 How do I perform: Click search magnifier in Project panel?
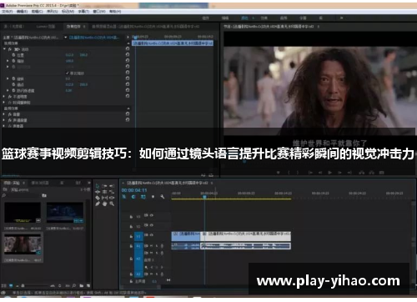click(4, 195)
